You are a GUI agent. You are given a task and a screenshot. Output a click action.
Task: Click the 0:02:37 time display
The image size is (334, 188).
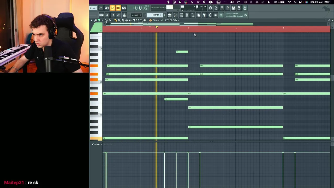pyautogui.click(x=140, y=8)
